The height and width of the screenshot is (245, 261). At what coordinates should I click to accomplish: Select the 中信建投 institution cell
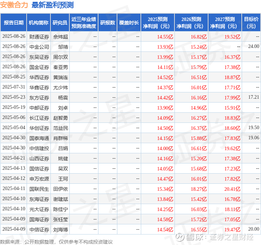click(x=39, y=148)
